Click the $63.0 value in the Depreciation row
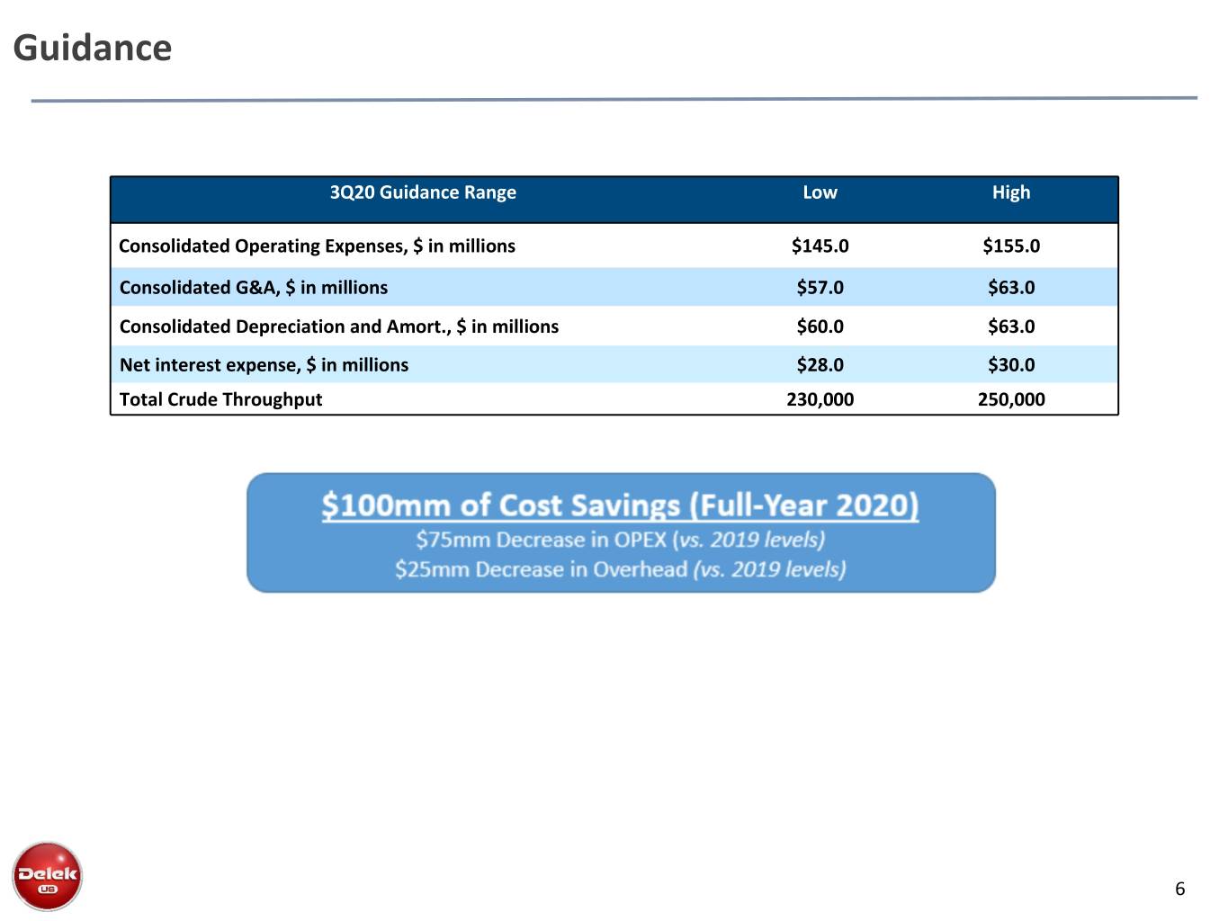Screen dimensions: 1228x921 (1011, 326)
